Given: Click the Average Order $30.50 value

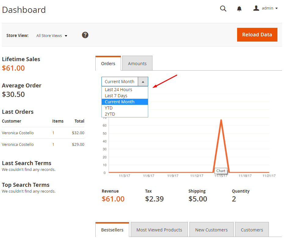Looking at the screenshot, I should point(13,94).
